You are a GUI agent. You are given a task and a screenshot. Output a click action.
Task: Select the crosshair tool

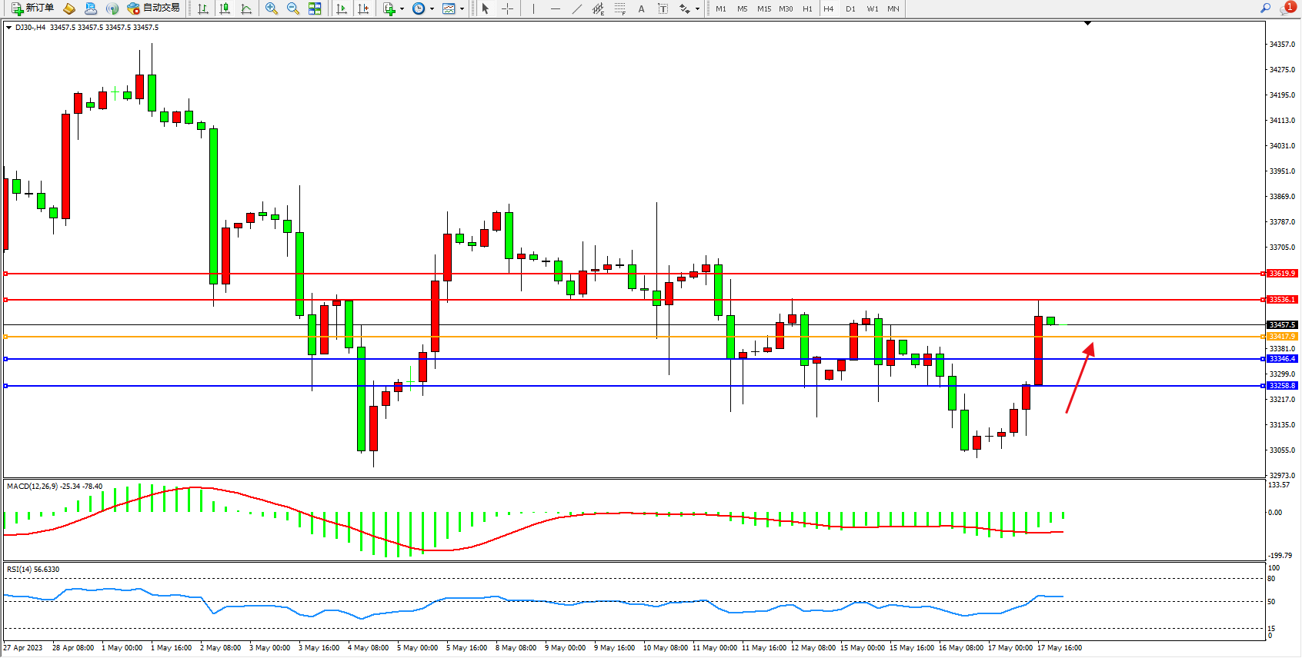[x=507, y=8]
